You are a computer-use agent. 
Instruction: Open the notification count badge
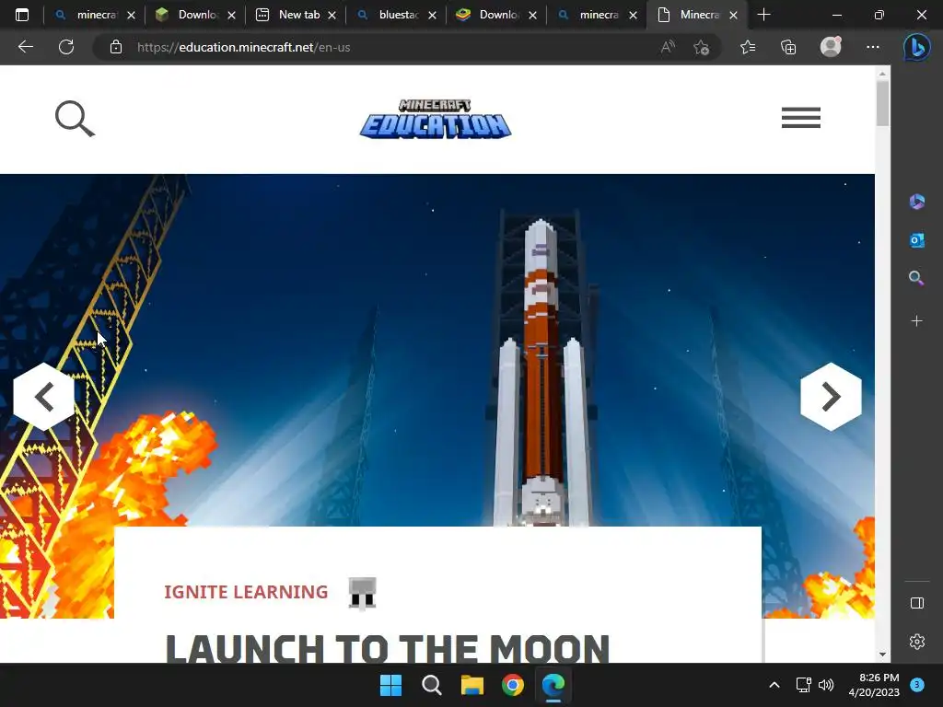click(917, 685)
